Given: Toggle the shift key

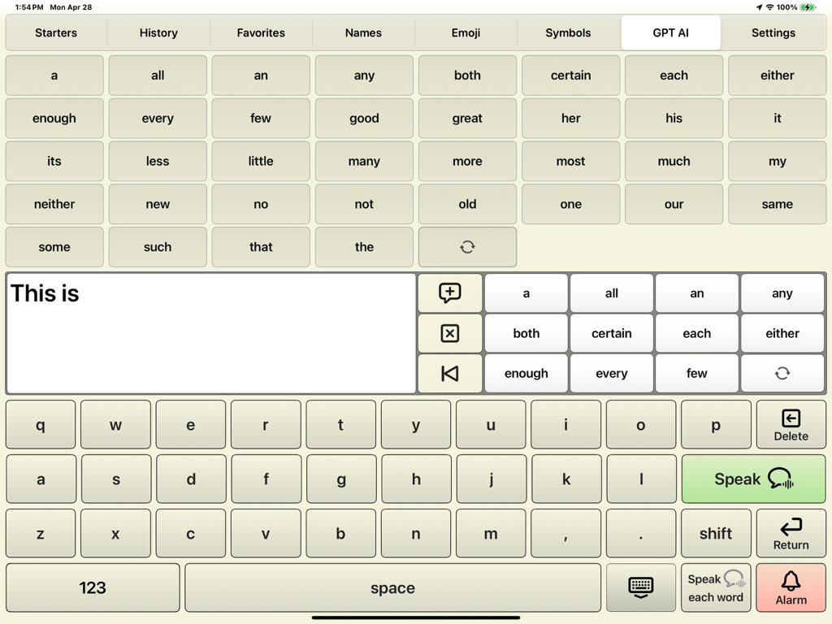Looking at the screenshot, I should (716, 534).
